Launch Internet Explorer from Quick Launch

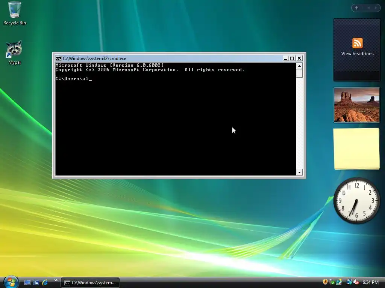coord(45,283)
